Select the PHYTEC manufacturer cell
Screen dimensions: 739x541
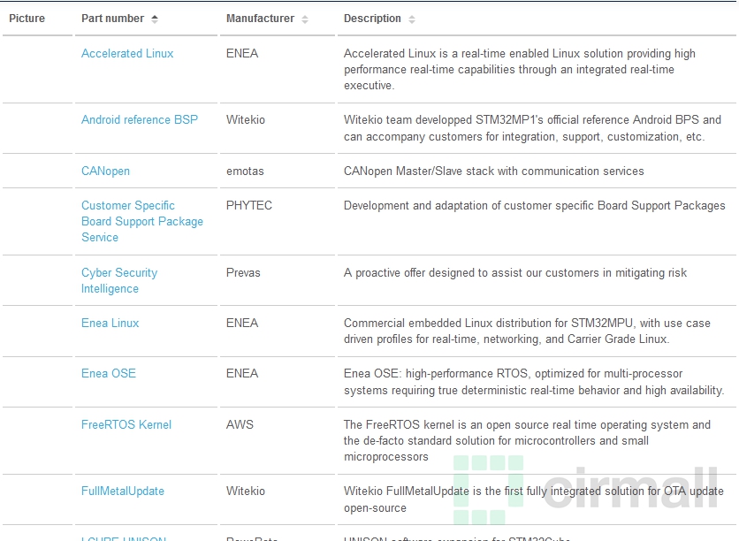point(249,206)
